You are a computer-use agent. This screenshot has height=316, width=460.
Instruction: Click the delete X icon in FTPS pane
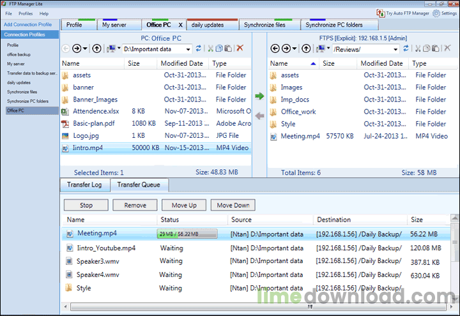click(x=447, y=48)
